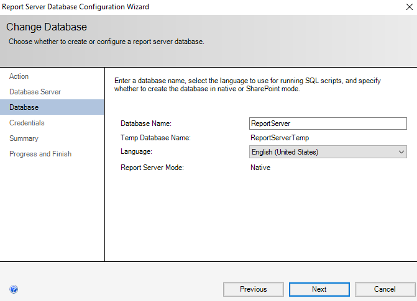Cancel the wizard
Viewport: 417px width, 301px height.
click(x=385, y=289)
